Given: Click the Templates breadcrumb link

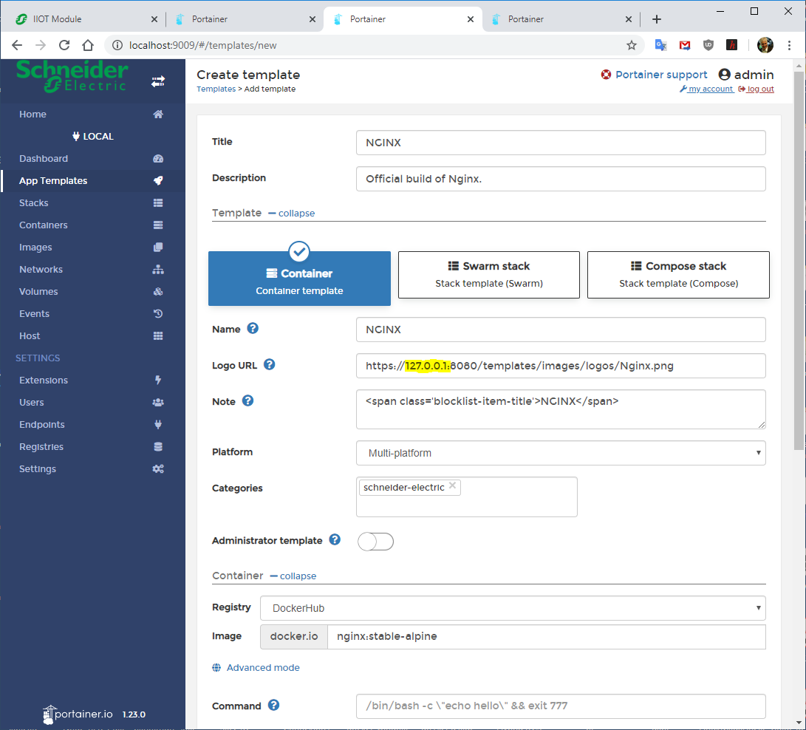Looking at the screenshot, I should coord(216,89).
